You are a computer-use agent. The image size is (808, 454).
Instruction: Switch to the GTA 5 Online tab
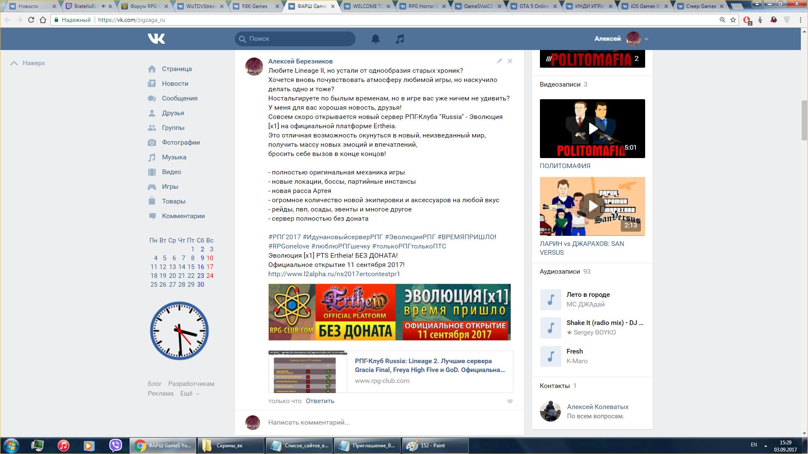(533, 6)
